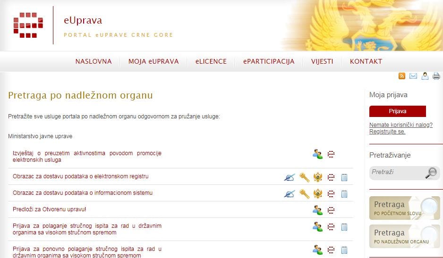This screenshot has height=258, width=443.
Task: Open the NASLOVNA menu item
Action: [94, 61]
